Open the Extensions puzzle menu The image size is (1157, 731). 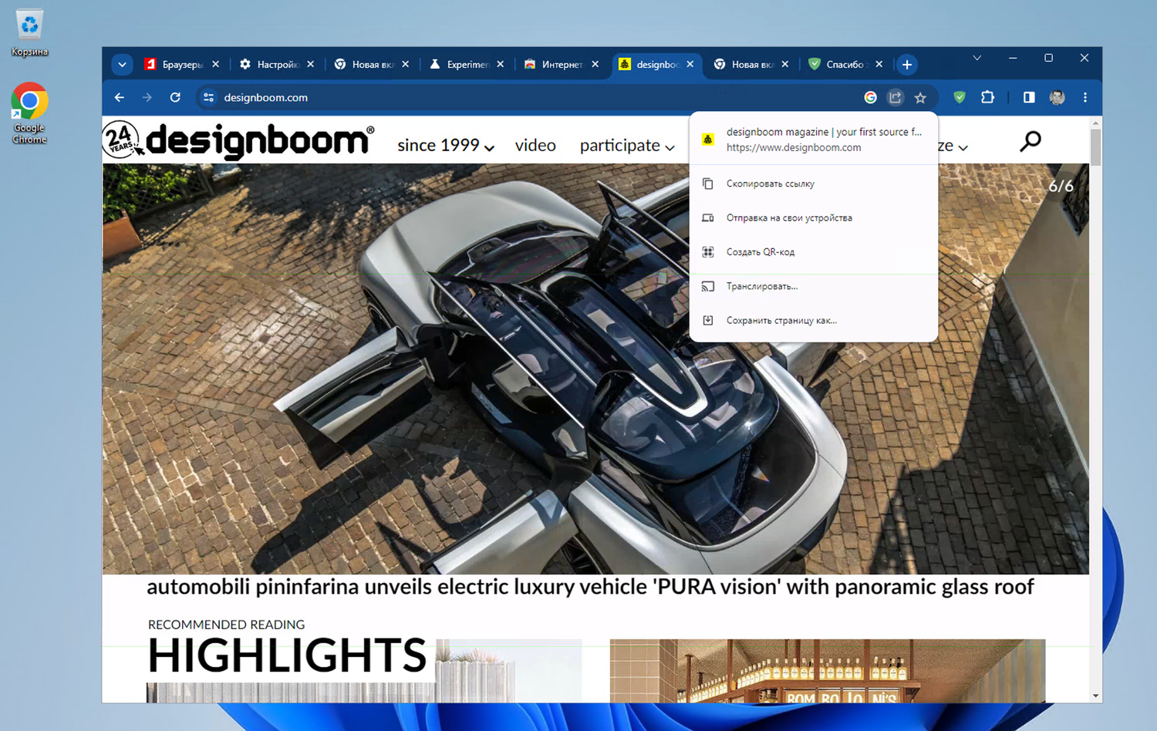tap(987, 97)
